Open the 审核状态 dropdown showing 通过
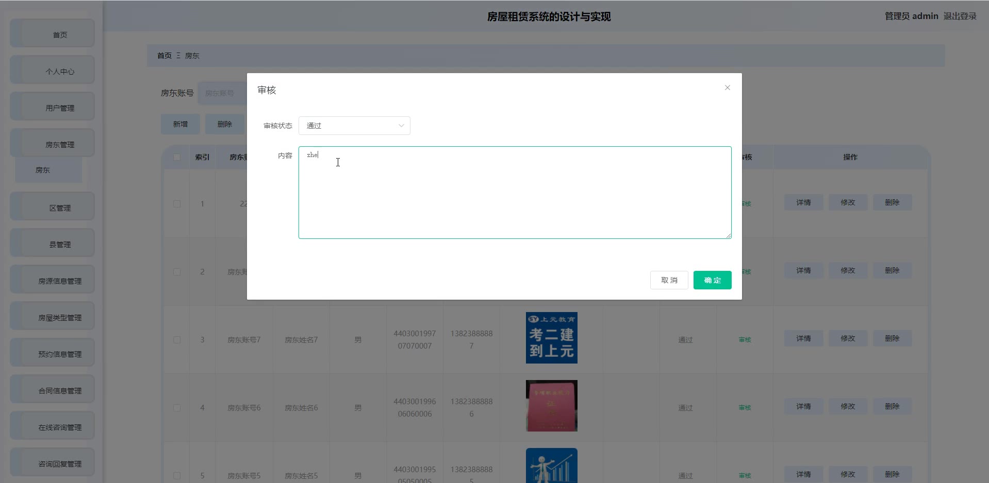Viewport: 989px width, 483px height. pyautogui.click(x=354, y=126)
